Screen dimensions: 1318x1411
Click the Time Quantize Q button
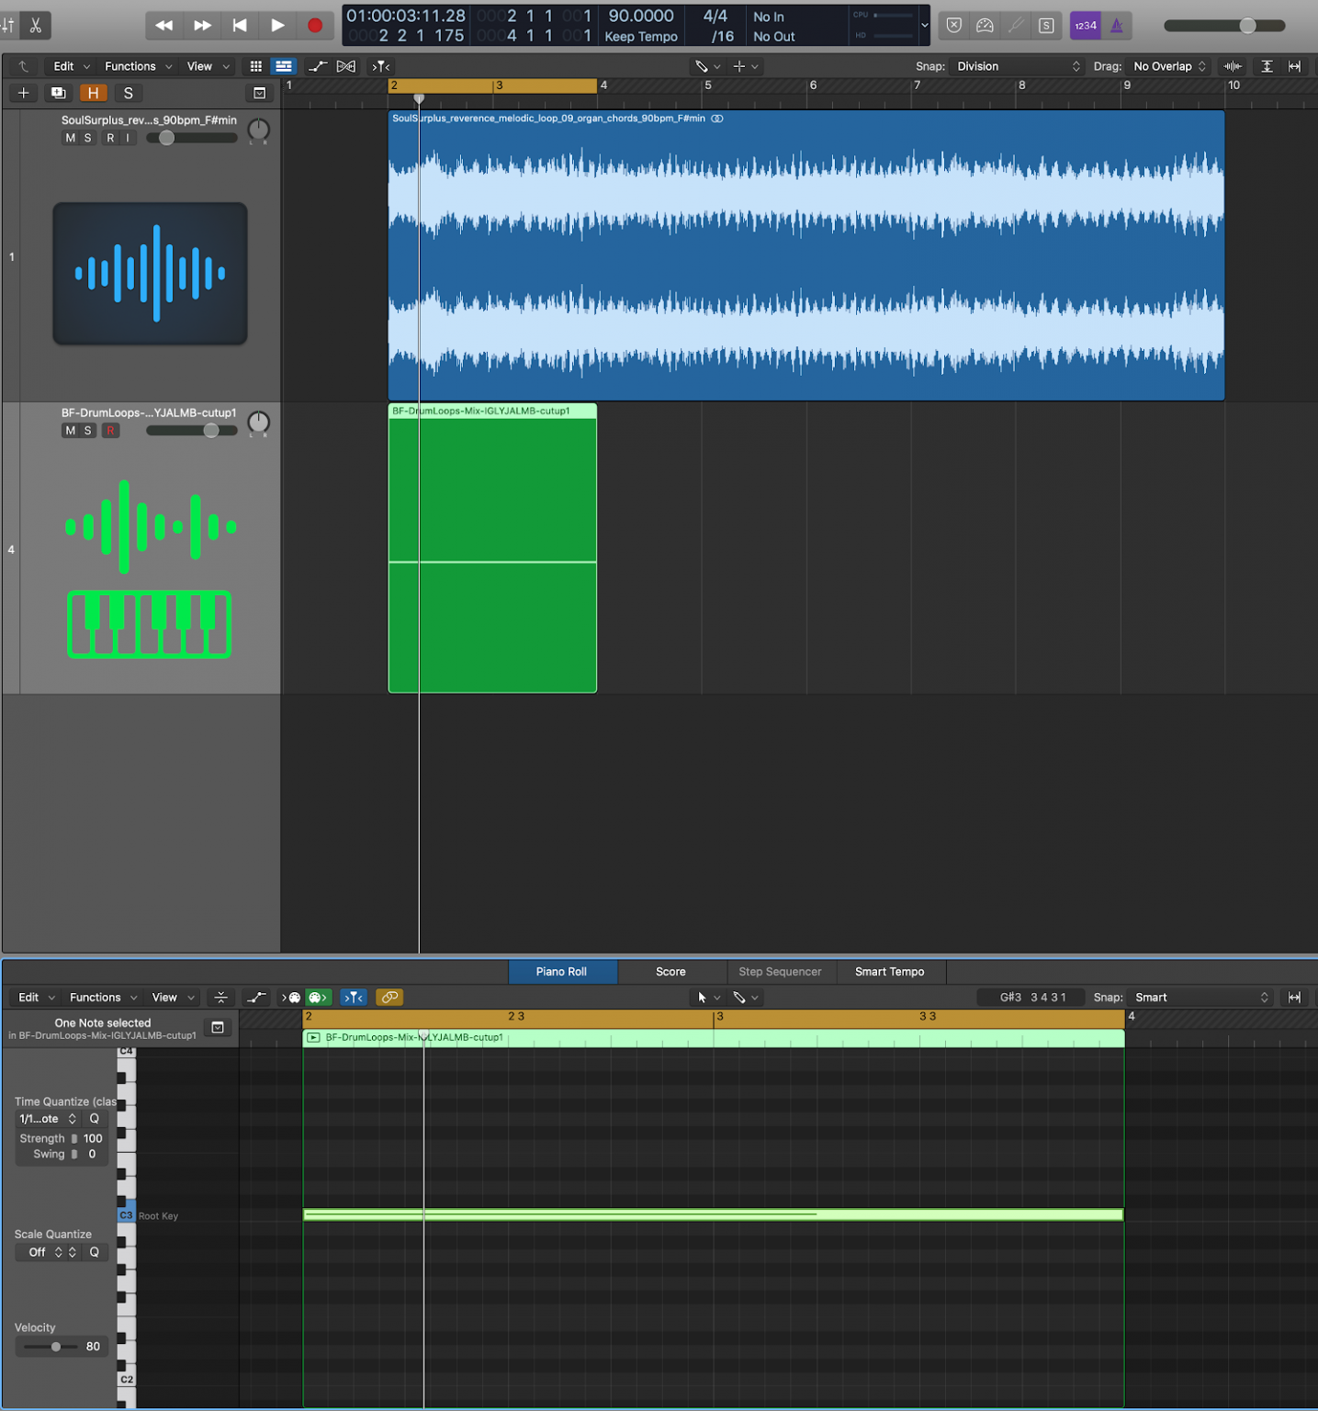95,1119
